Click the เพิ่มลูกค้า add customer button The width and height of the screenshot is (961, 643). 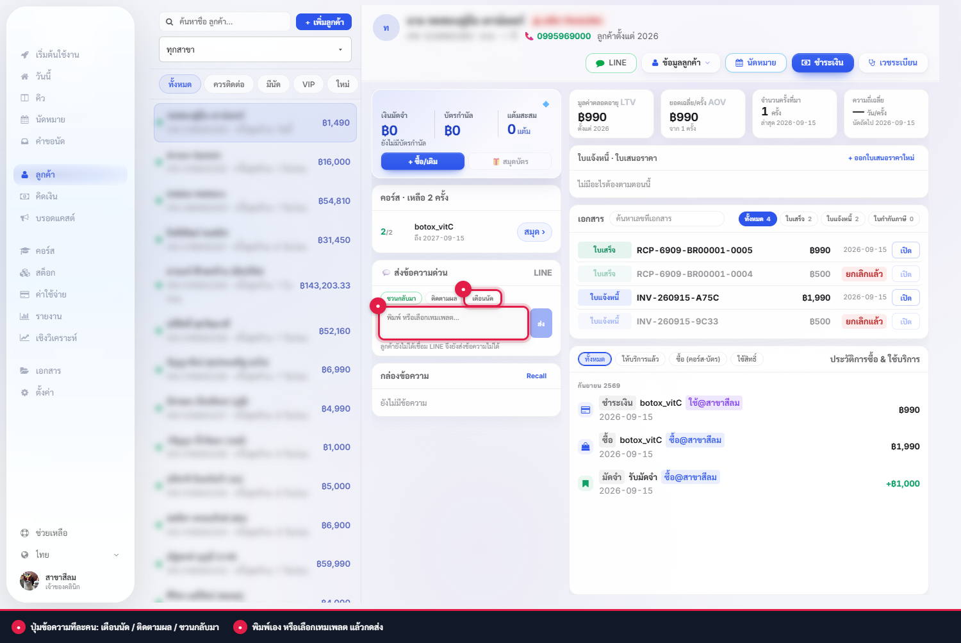324,22
